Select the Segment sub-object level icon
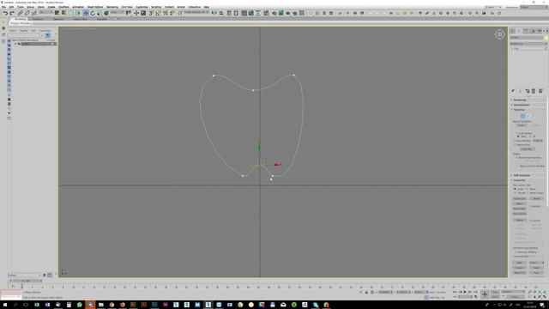The width and height of the screenshot is (549, 309). coord(528,116)
